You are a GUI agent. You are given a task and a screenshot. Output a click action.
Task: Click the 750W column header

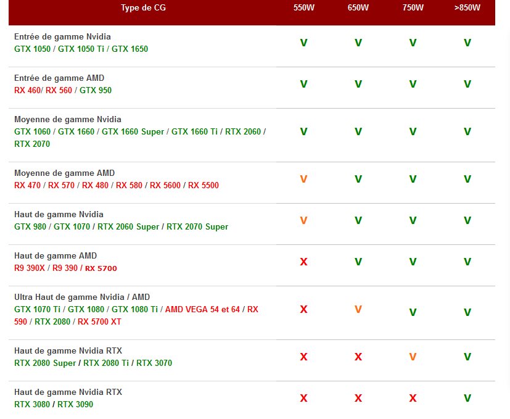[413, 8]
